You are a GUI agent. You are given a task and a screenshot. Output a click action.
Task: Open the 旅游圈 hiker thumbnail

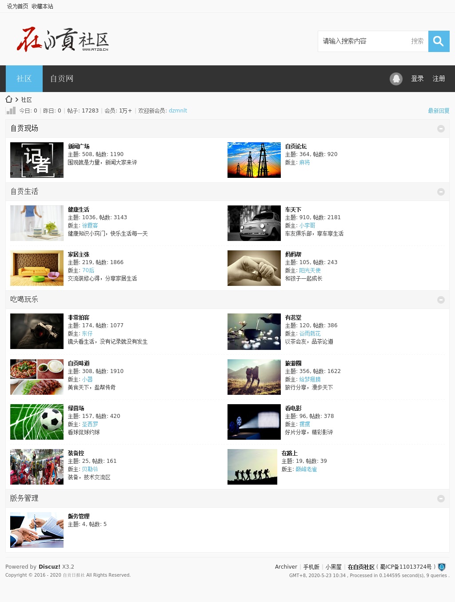(254, 377)
